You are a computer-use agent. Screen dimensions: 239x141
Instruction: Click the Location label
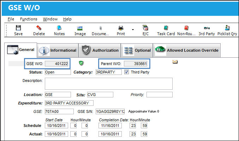[x=33, y=95]
